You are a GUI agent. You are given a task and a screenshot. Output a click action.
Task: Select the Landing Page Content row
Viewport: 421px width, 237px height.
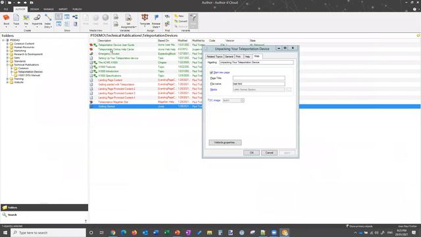click(110, 80)
